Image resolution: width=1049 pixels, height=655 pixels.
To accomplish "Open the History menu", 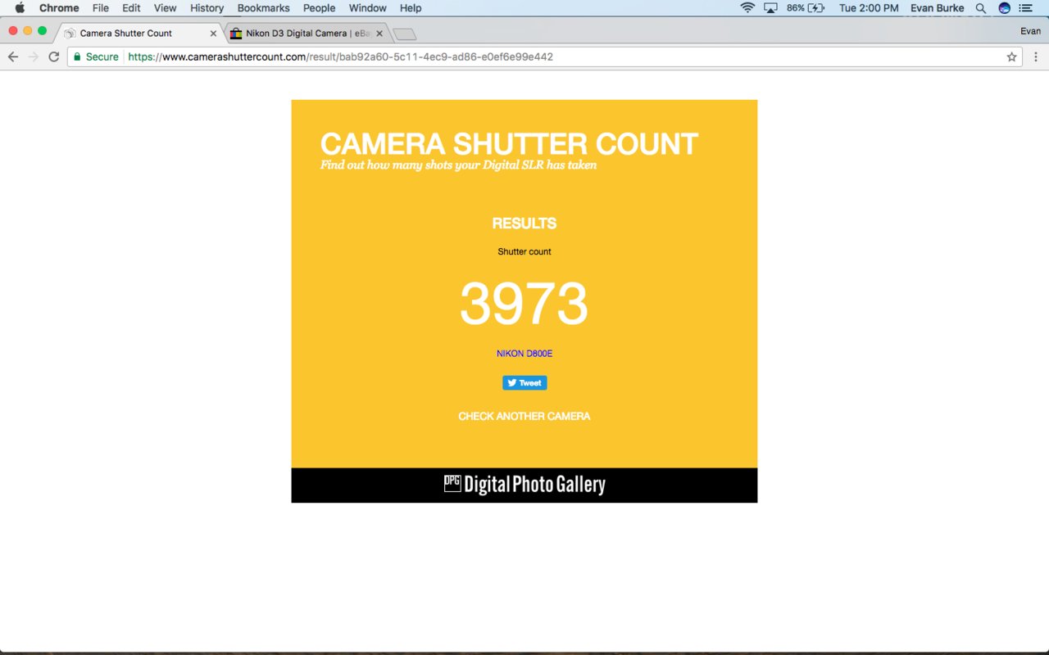I will (x=207, y=8).
